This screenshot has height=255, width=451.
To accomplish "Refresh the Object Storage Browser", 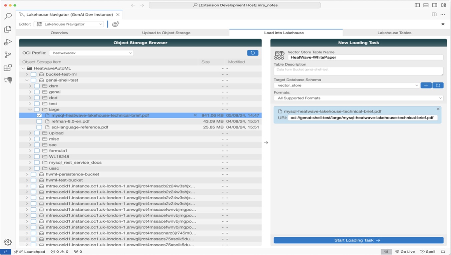I will click(253, 53).
